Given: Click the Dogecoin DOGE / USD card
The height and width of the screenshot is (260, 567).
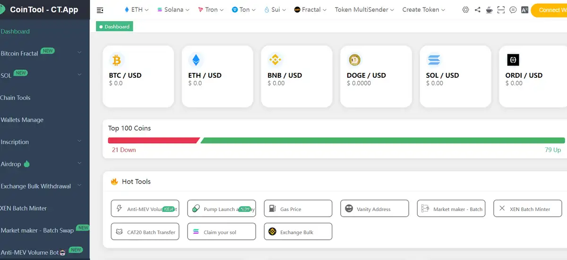Looking at the screenshot, I should coord(376,76).
